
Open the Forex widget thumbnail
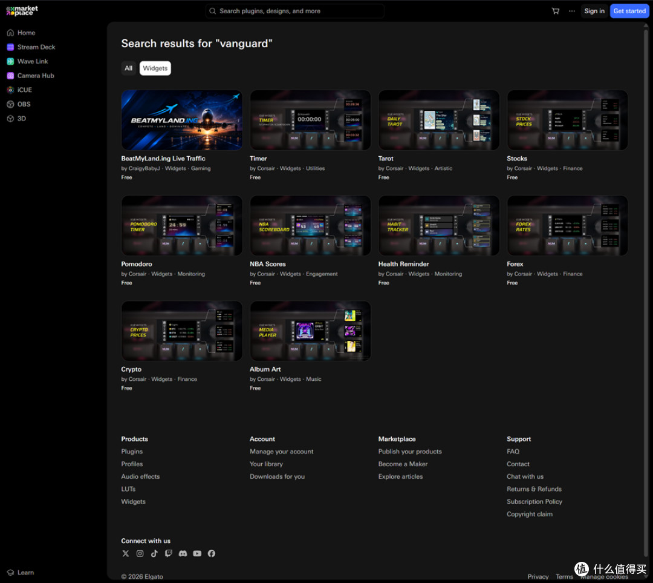[567, 226]
